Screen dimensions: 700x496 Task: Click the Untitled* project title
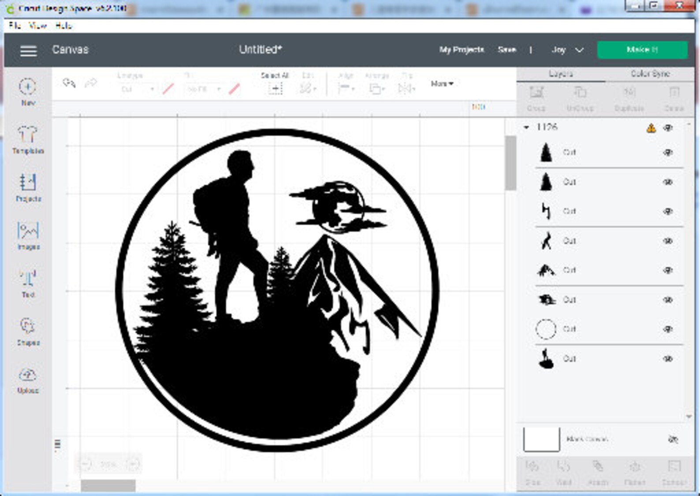[x=260, y=50]
